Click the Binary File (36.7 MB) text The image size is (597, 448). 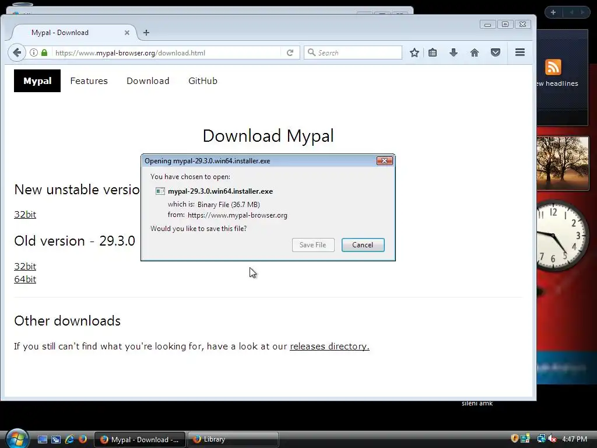[229, 205]
